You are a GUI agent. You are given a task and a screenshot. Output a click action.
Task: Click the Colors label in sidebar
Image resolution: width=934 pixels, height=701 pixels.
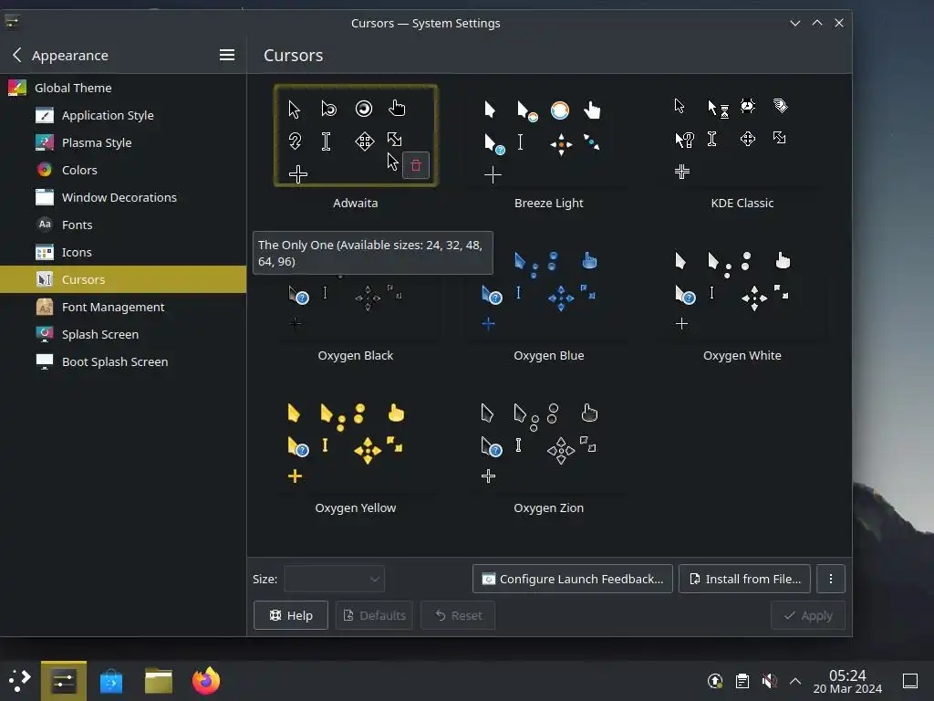pos(79,170)
